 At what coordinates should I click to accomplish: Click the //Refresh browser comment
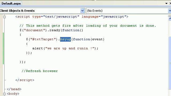[40, 71]
